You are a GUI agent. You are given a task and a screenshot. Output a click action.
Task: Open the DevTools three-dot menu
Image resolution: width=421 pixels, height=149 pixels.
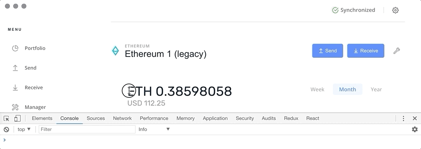pyautogui.click(x=403, y=118)
